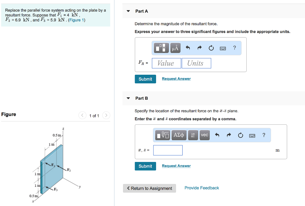The height and width of the screenshot is (206, 305).
Task: Submit the Part A answer
Action: point(145,79)
